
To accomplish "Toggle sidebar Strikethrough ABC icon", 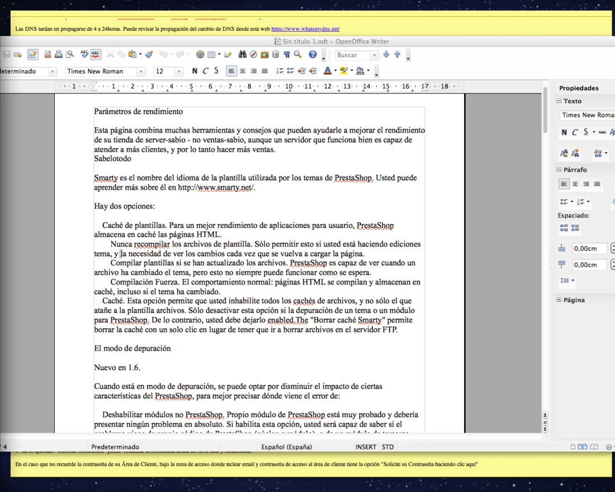I will tap(603, 132).
